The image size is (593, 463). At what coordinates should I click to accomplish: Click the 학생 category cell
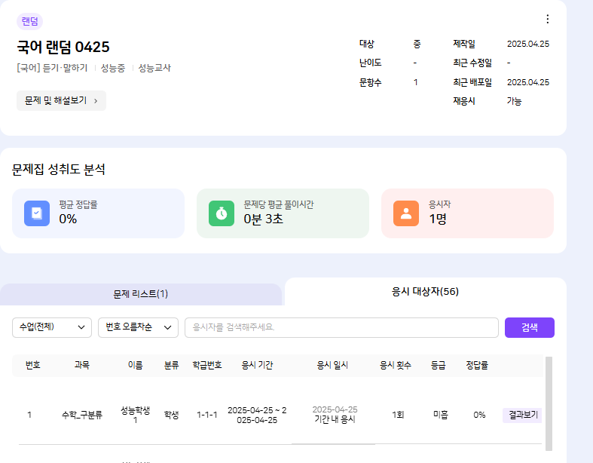[171, 415]
